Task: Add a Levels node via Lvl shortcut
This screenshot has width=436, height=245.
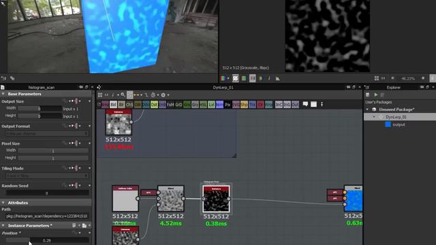Action: coord(211,104)
